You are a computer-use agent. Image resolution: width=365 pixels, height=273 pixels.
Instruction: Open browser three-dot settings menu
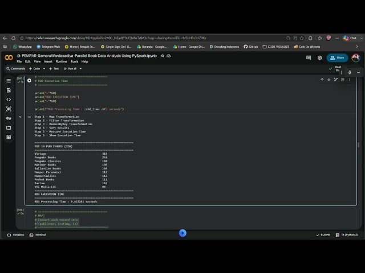click(x=337, y=38)
